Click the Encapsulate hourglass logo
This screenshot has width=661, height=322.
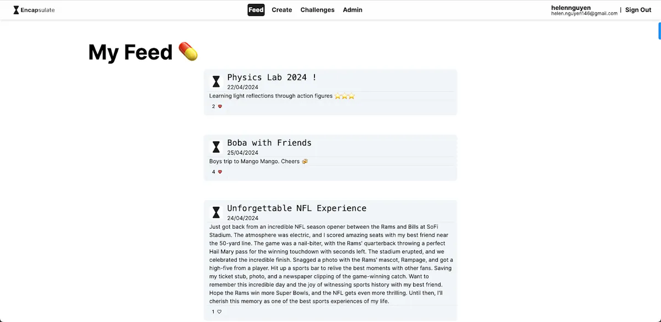coord(16,9)
